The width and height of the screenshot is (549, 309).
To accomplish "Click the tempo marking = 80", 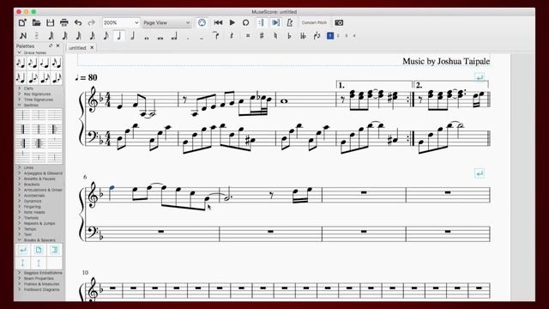I will (86, 78).
